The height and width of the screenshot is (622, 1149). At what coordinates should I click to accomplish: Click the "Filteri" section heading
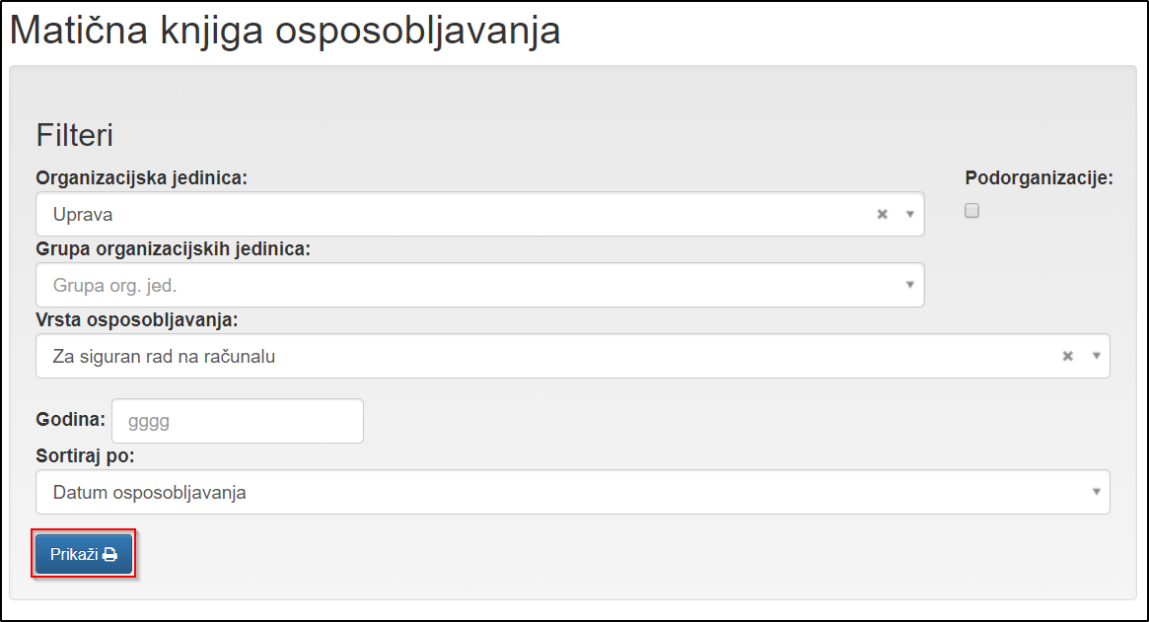(x=76, y=134)
